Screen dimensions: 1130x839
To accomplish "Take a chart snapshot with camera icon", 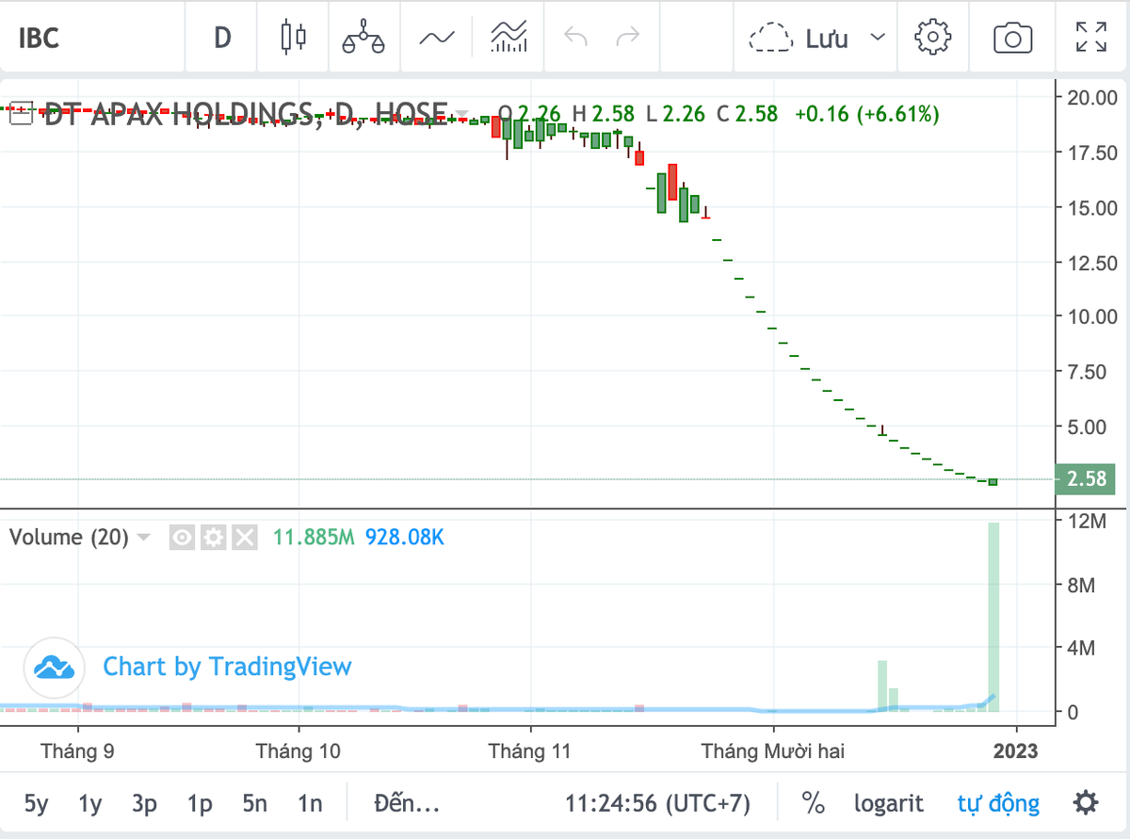I will (x=1013, y=38).
